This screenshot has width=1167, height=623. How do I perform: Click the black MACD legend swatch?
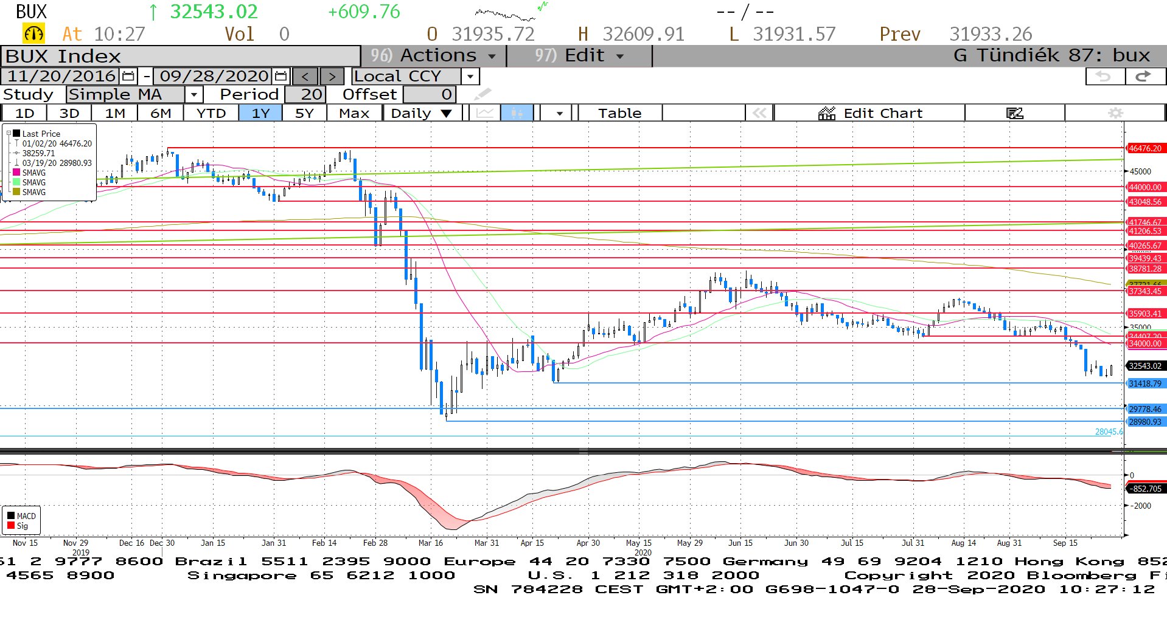[x=11, y=516]
